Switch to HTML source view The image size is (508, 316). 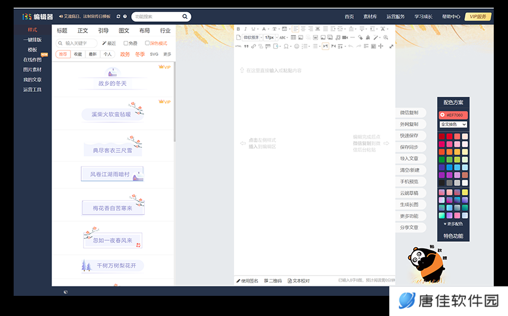[238, 46]
